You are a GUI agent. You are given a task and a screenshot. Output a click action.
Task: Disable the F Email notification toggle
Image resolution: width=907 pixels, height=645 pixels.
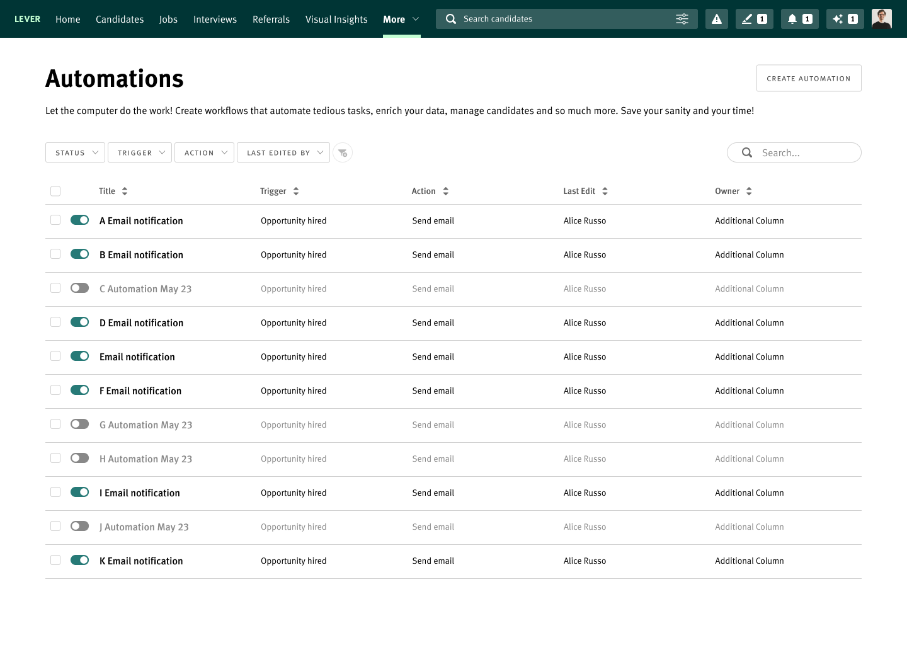(80, 390)
